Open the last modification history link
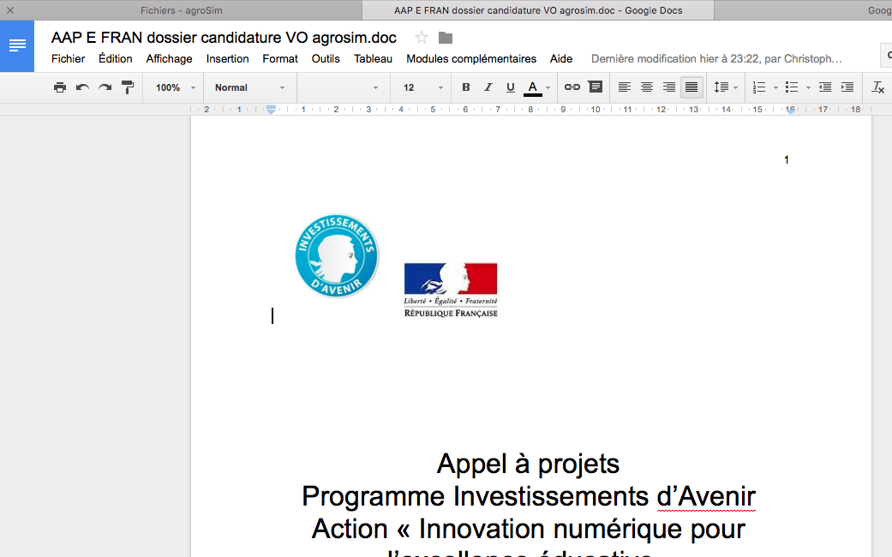This screenshot has width=892, height=557. (x=716, y=59)
